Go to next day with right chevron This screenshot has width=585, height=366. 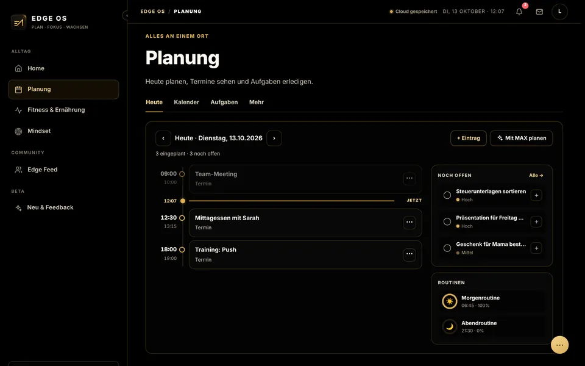coord(274,138)
